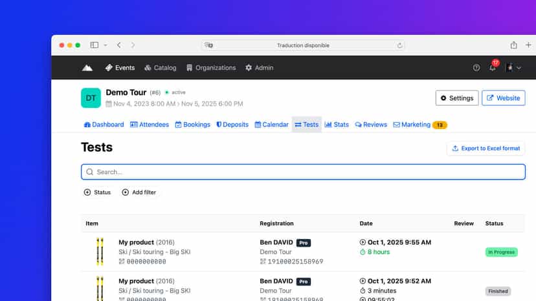Click the Safari address bar
Screen dimensions: 536x301
(x=303, y=45)
